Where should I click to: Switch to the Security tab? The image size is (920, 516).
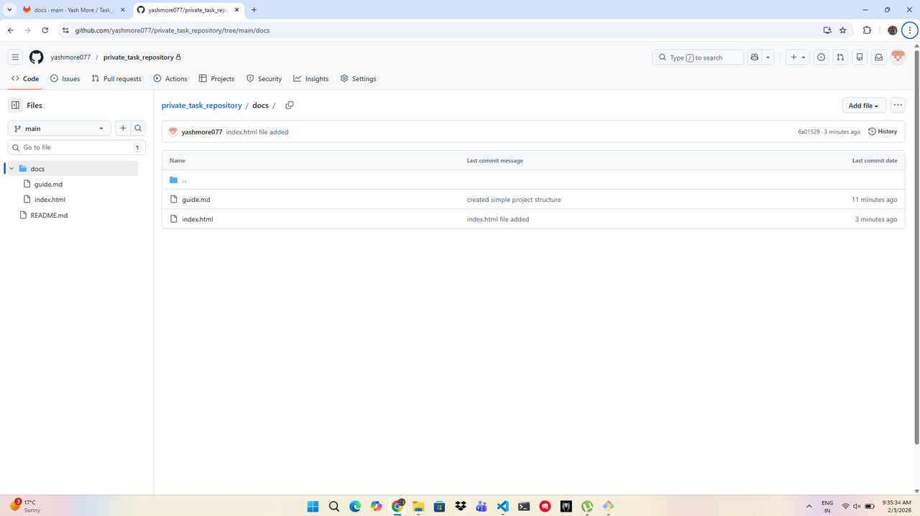pyautogui.click(x=264, y=78)
